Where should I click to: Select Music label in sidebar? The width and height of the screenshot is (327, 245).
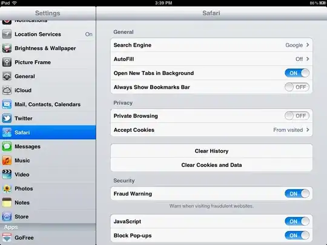point(22,160)
